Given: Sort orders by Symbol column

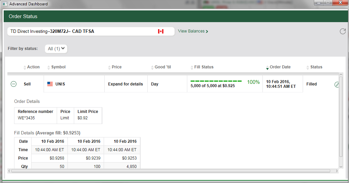Looking at the screenshot, I should [x=56, y=67].
